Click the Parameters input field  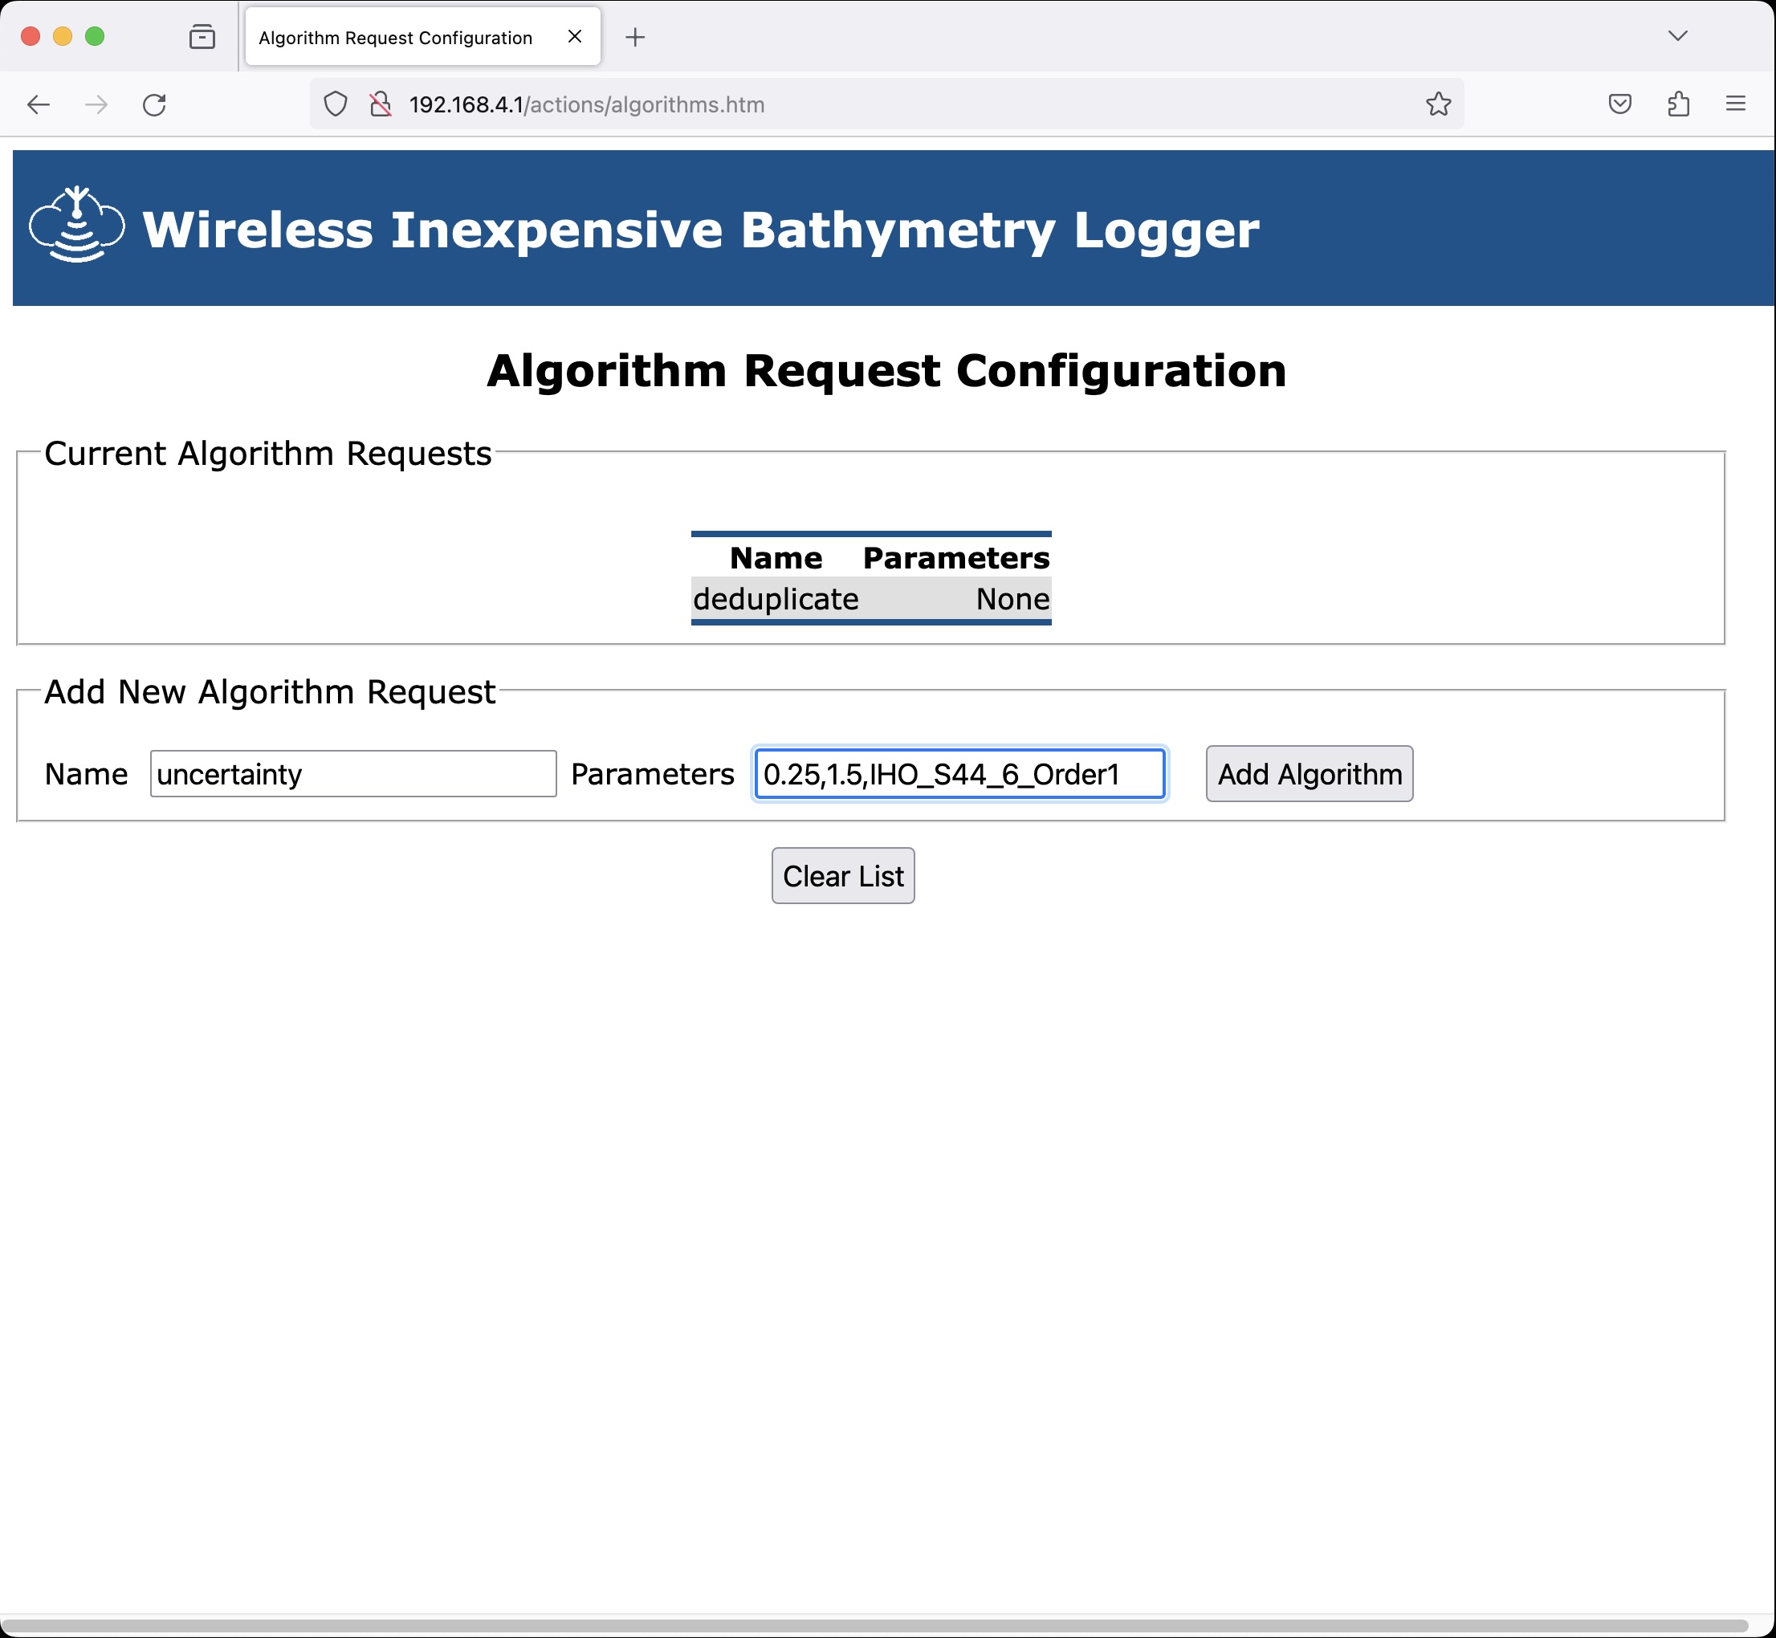[x=959, y=774]
